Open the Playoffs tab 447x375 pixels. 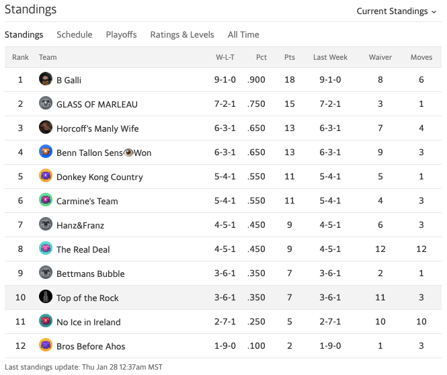pos(121,35)
